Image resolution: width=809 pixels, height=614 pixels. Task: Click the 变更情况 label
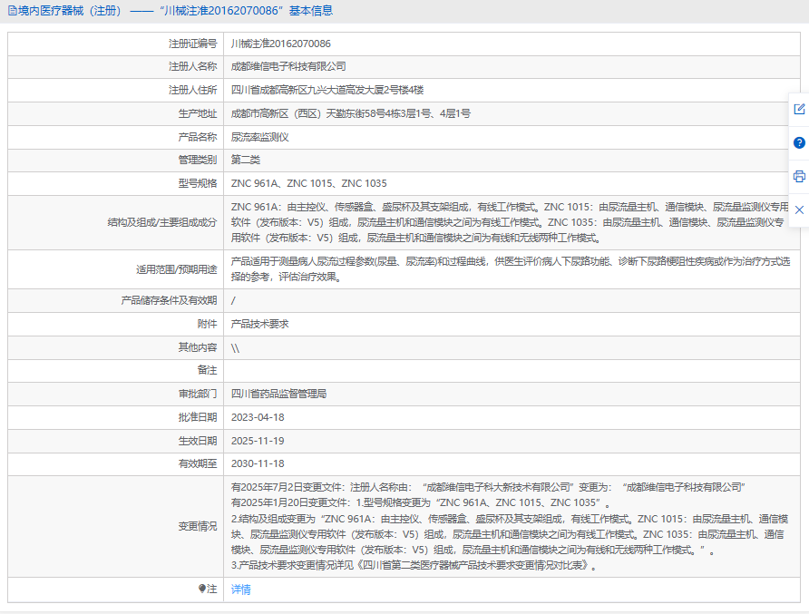click(x=198, y=526)
